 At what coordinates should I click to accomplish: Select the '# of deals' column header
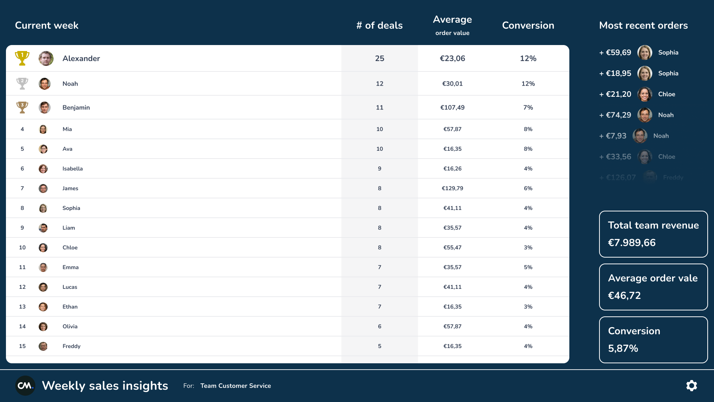tap(379, 25)
